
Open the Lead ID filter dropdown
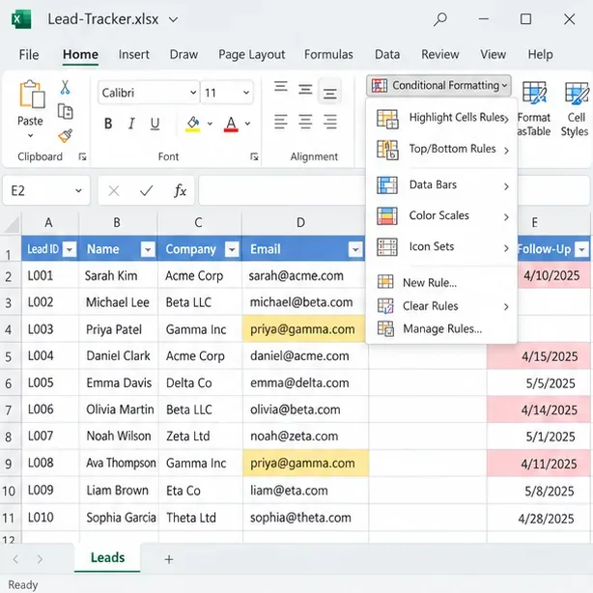tap(70, 249)
